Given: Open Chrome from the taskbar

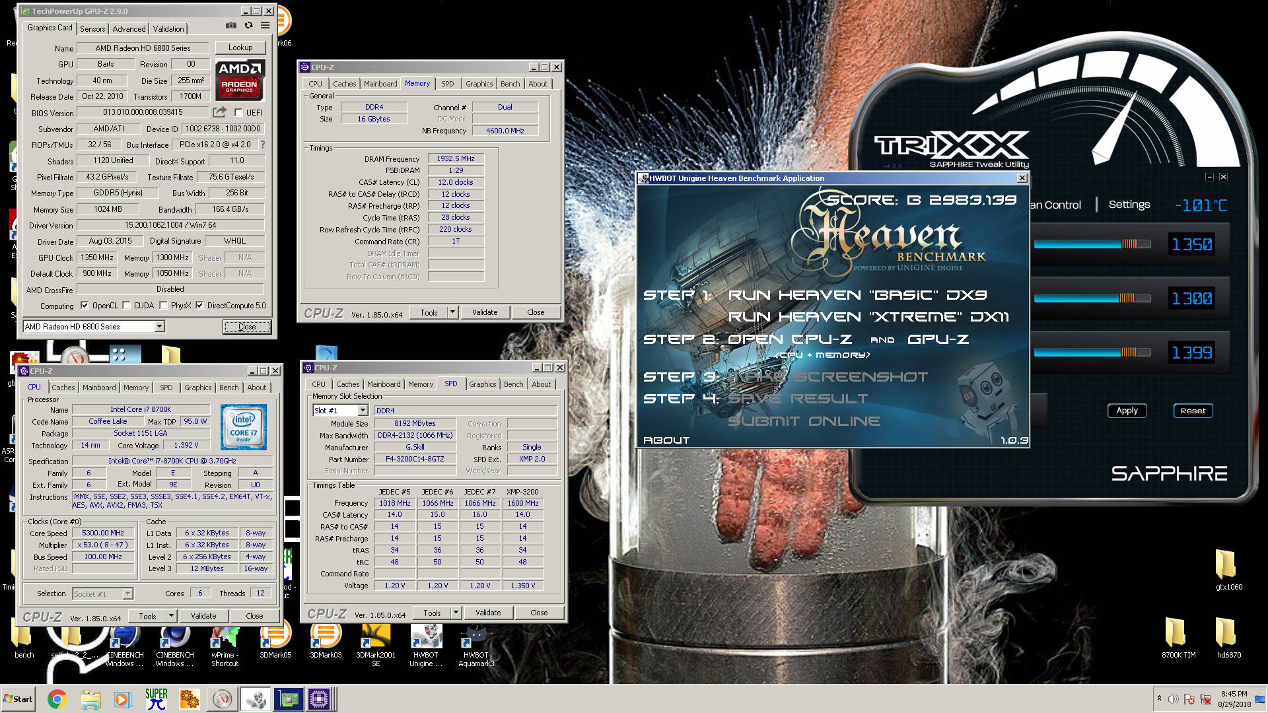Looking at the screenshot, I should (57, 699).
